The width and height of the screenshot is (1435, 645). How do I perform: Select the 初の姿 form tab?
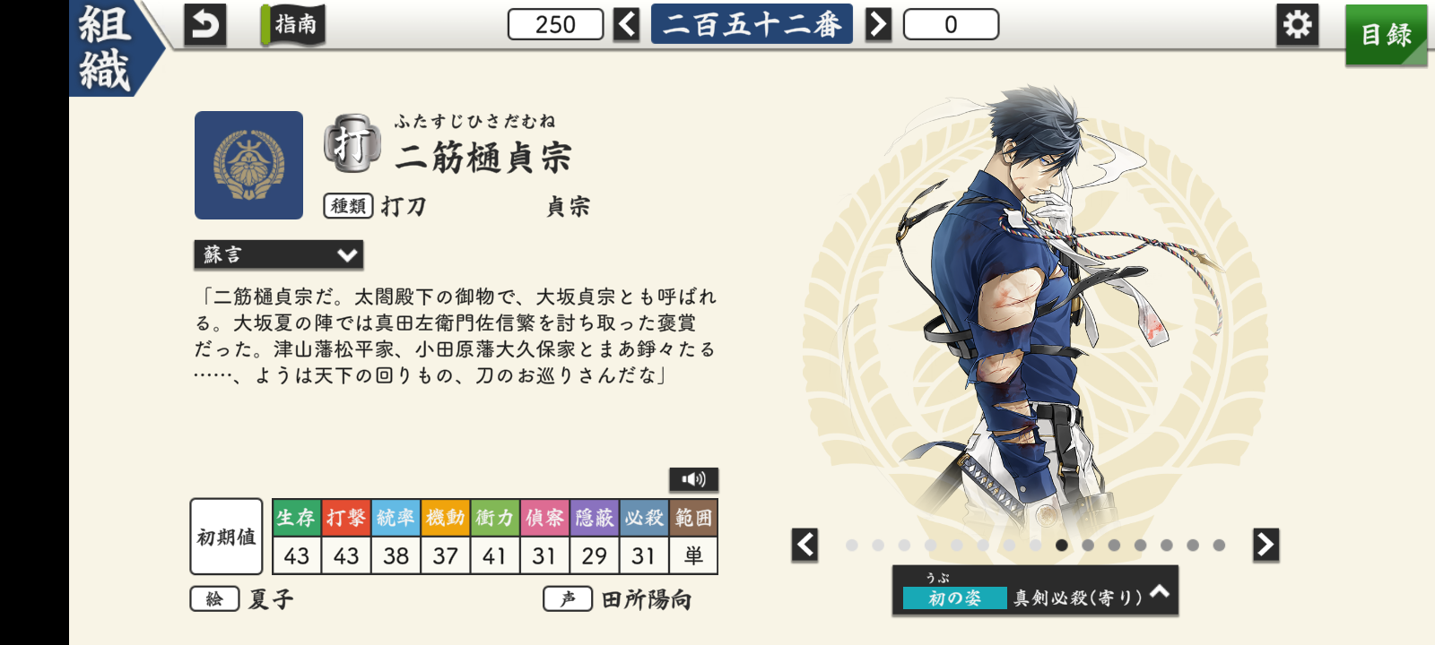click(954, 598)
